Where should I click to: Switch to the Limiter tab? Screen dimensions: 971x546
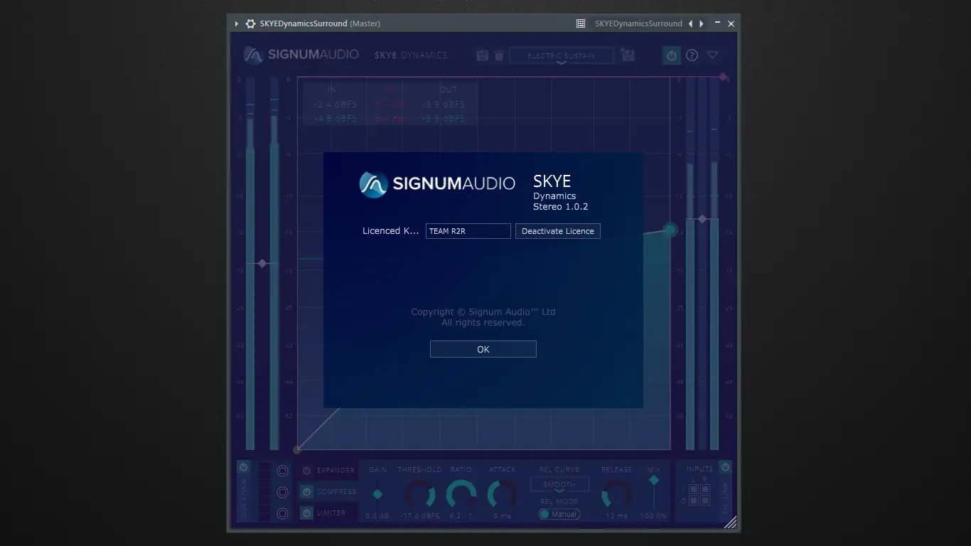click(331, 513)
